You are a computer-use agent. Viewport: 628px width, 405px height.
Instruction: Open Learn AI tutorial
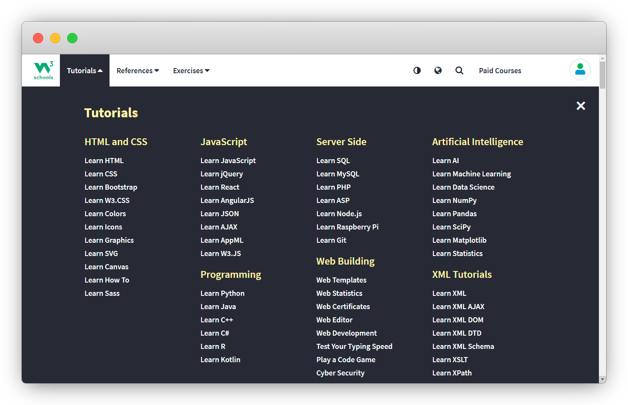(x=445, y=161)
